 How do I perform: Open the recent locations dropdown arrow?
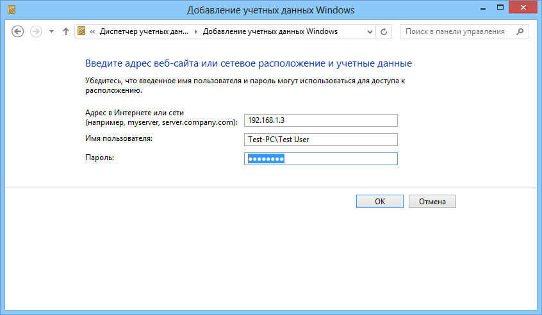click(x=51, y=31)
